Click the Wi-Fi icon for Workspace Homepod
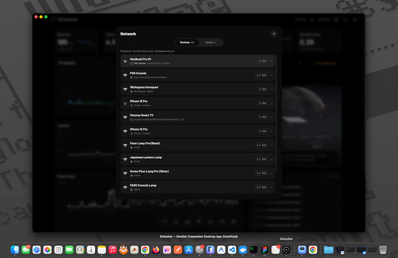The height and width of the screenshot is (258, 398). pyautogui.click(x=125, y=89)
